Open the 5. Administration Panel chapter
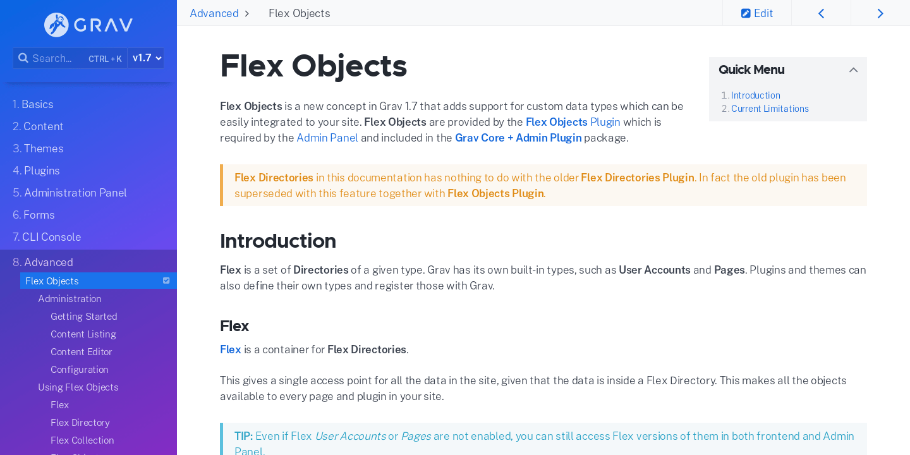Screen dimensions: 910x455 coord(70,193)
